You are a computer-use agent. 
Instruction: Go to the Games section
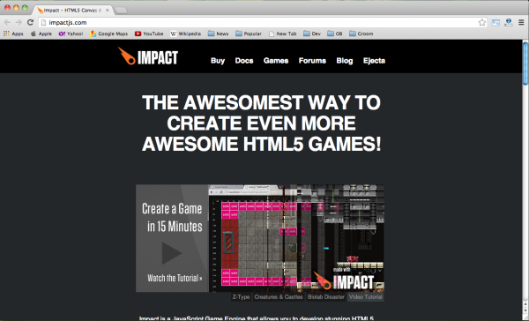coord(276,61)
